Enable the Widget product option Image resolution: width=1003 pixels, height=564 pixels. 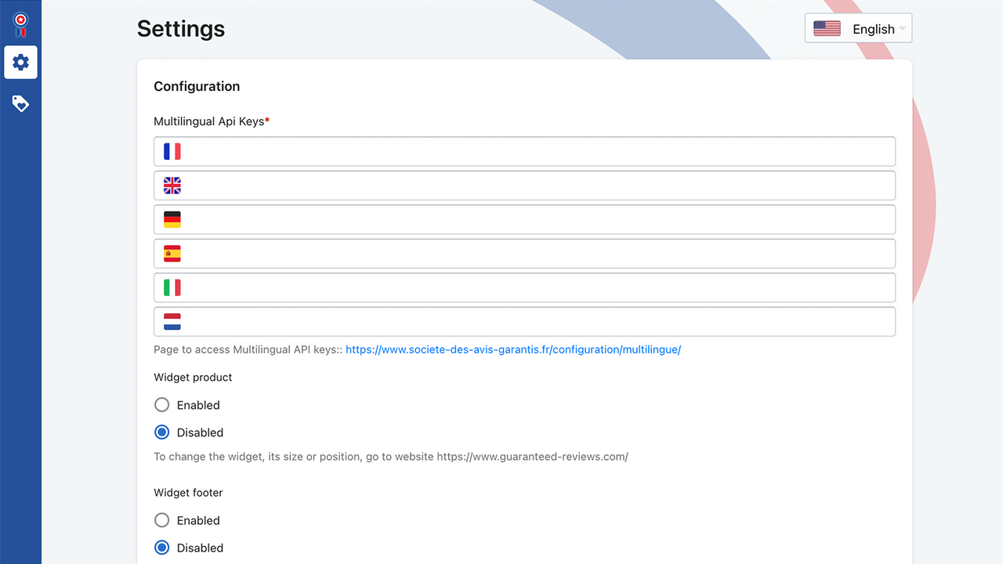[x=161, y=405]
